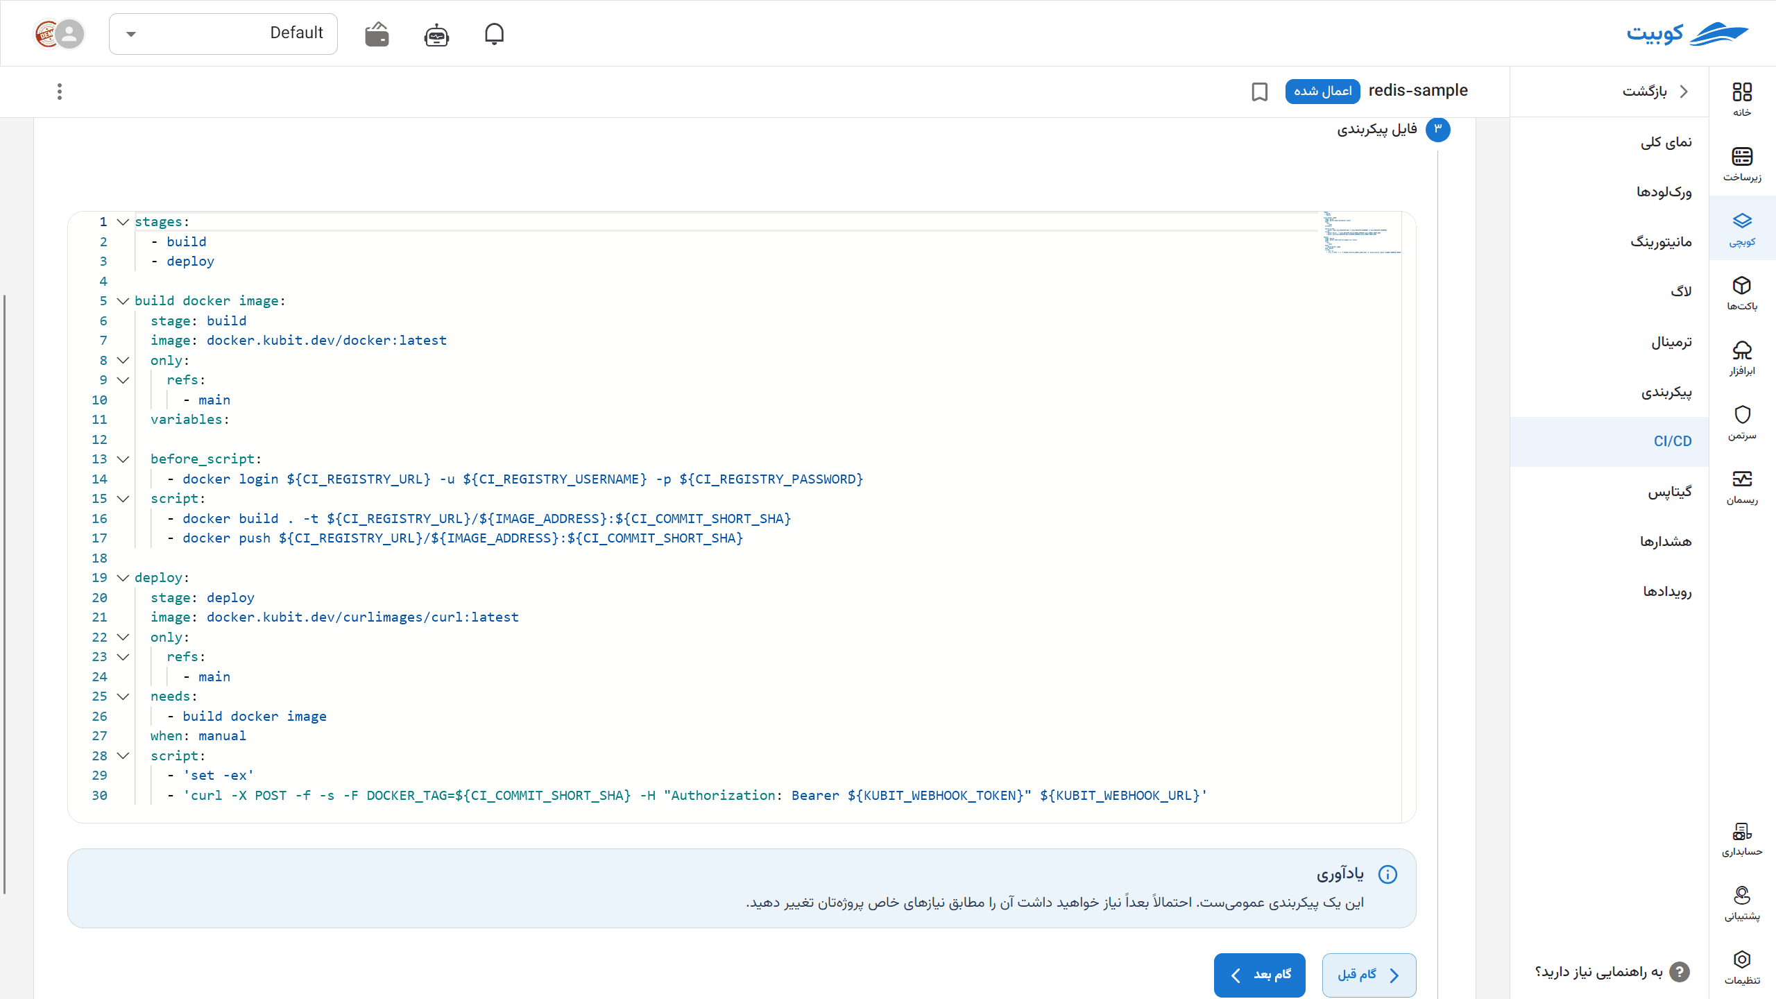
Task: Open زیرساخت infrastructure sidebar icon
Action: (x=1742, y=164)
